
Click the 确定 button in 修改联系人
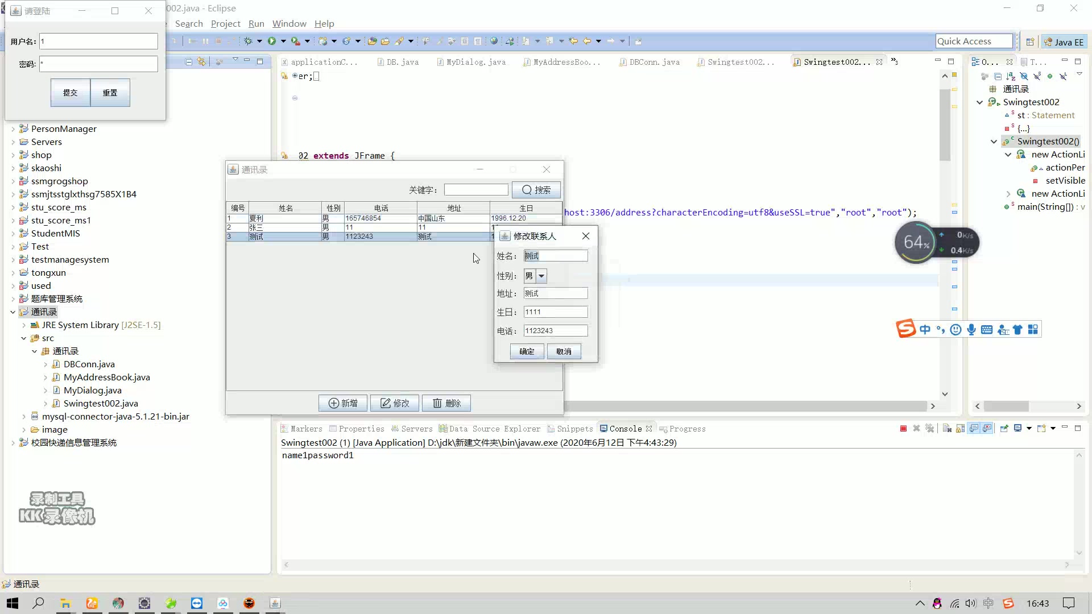(x=527, y=351)
